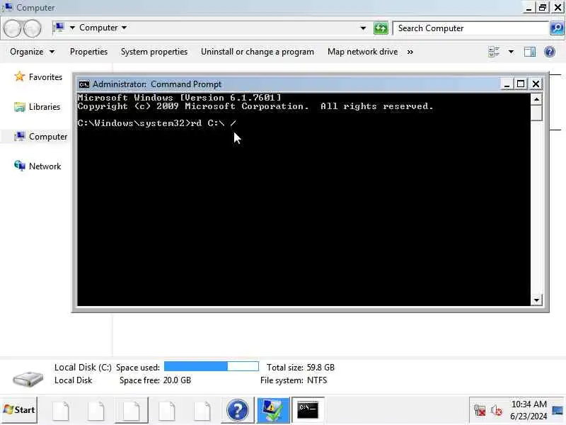Click the rd C:\ command line text
The image size is (566, 425).
[x=214, y=123]
